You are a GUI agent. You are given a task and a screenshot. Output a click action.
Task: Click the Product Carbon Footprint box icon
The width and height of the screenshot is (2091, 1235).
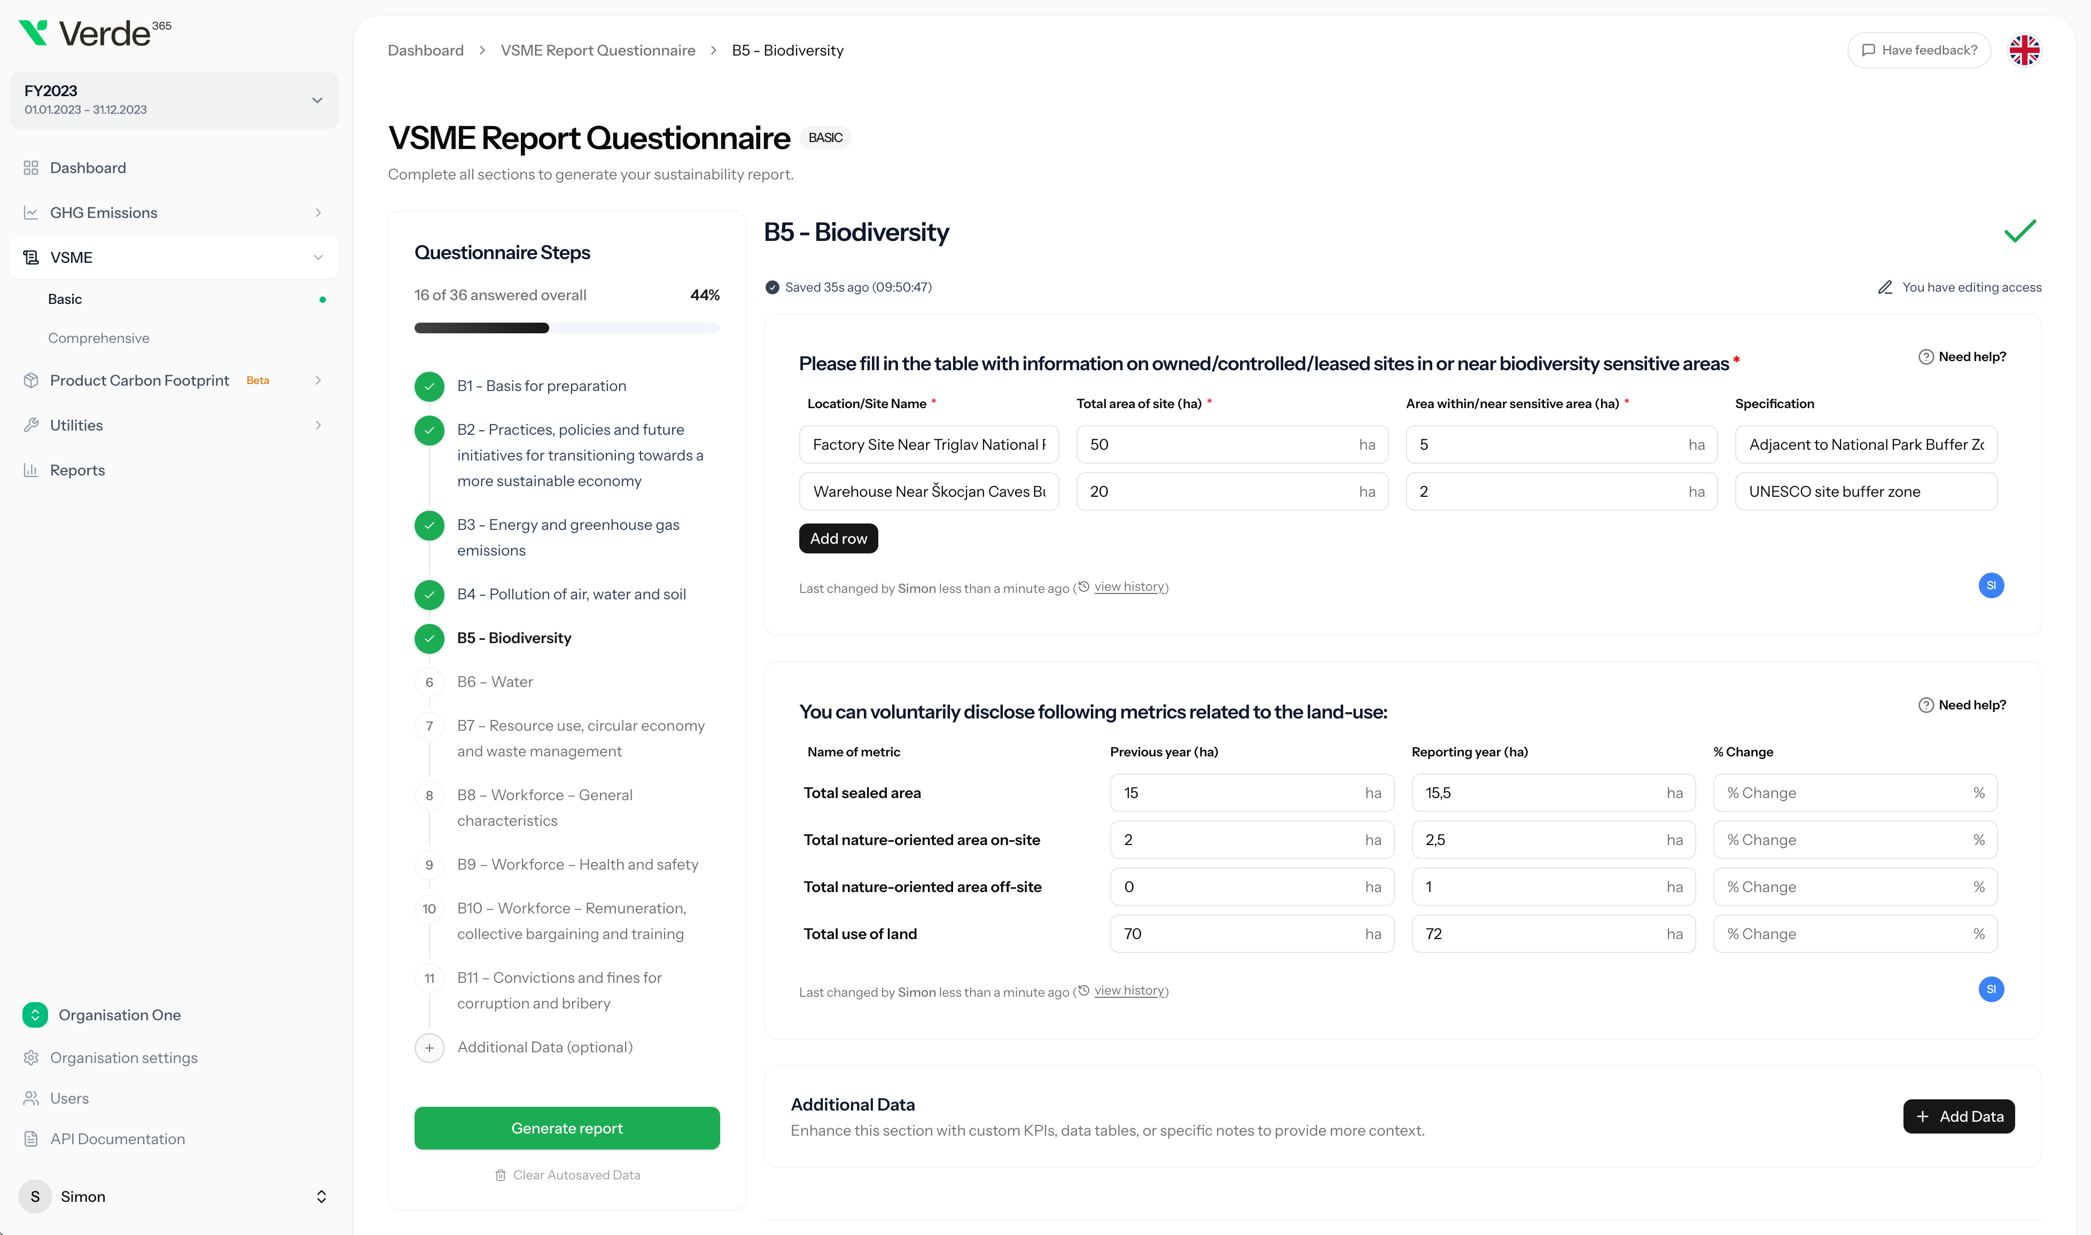coord(31,380)
